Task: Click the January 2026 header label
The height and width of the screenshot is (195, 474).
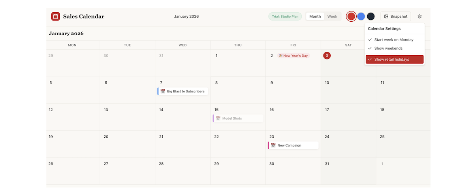Action: tap(186, 17)
